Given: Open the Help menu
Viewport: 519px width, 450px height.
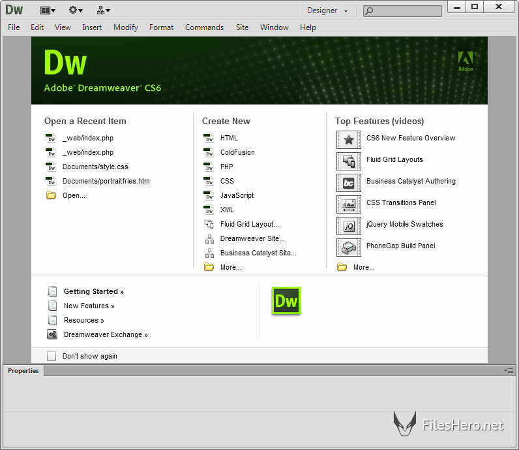Looking at the screenshot, I should click(x=308, y=27).
